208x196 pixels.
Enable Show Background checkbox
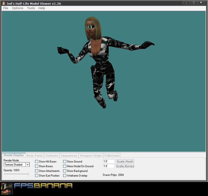pyautogui.click(x=65, y=171)
